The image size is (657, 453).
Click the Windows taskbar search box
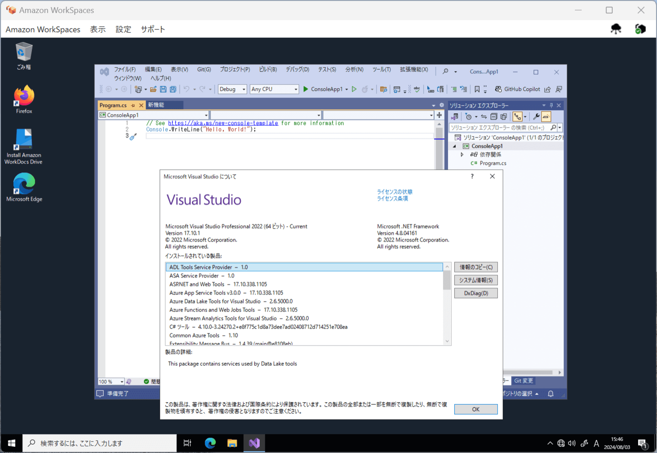click(x=100, y=443)
